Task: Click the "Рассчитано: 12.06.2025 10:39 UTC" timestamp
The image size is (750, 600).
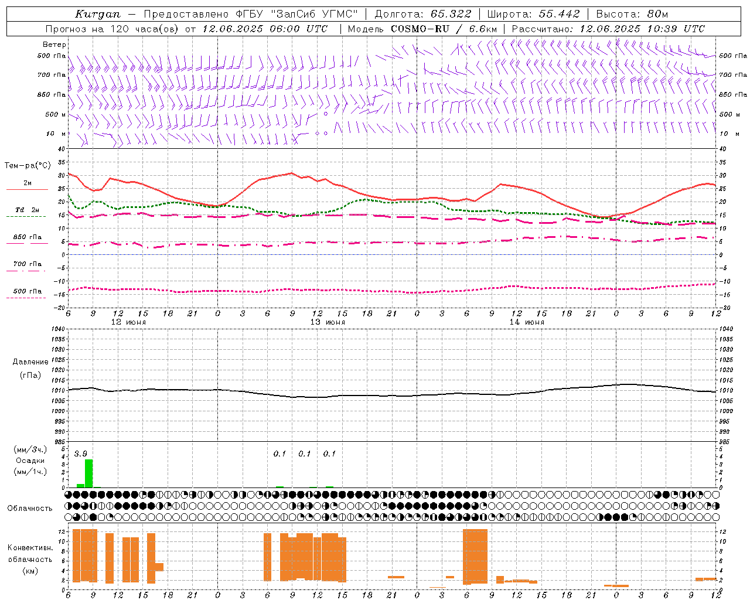Action: click(x=608, y=29)
